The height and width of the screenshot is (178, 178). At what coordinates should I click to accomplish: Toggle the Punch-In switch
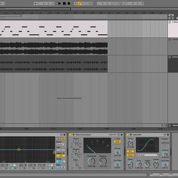click(116, 4)
